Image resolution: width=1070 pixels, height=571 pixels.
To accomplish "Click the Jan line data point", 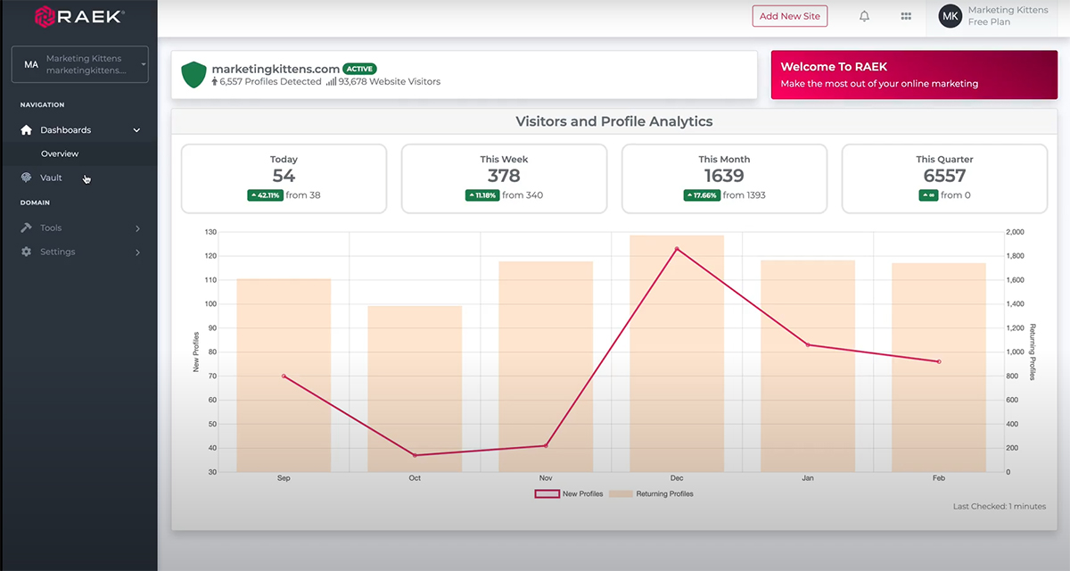I will pyautogui.click(x=808, y=344).
